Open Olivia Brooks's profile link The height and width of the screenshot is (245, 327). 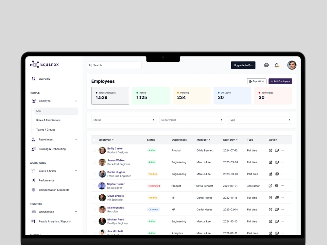pos(115,196)
